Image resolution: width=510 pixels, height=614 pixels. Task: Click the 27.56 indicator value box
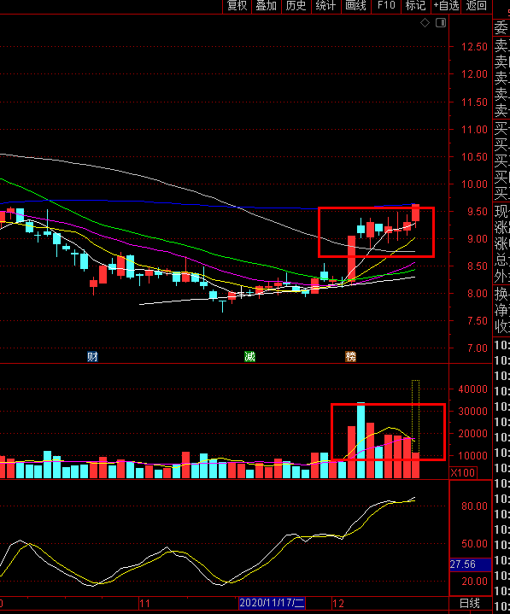pyautogui.click(x=470, y=564)
